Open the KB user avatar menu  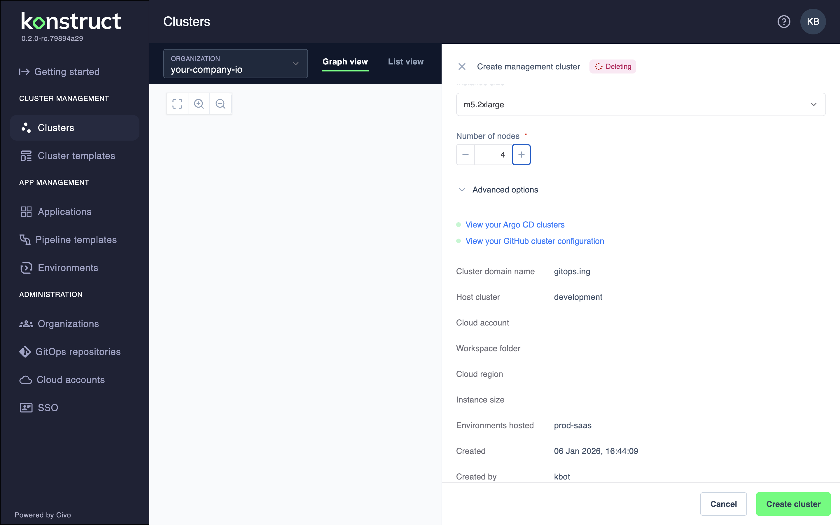coord(813,22)
